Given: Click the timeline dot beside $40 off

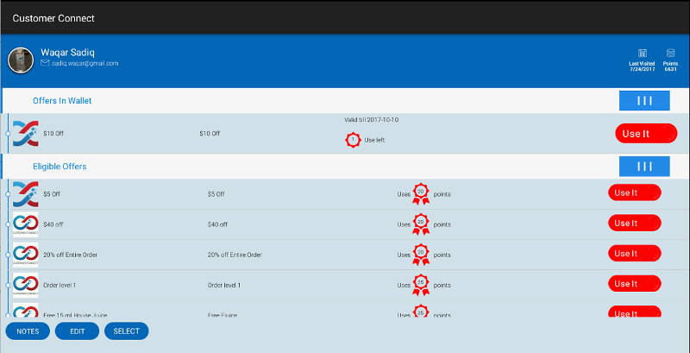Looking at the screenshot, I should tap(8, 224).
